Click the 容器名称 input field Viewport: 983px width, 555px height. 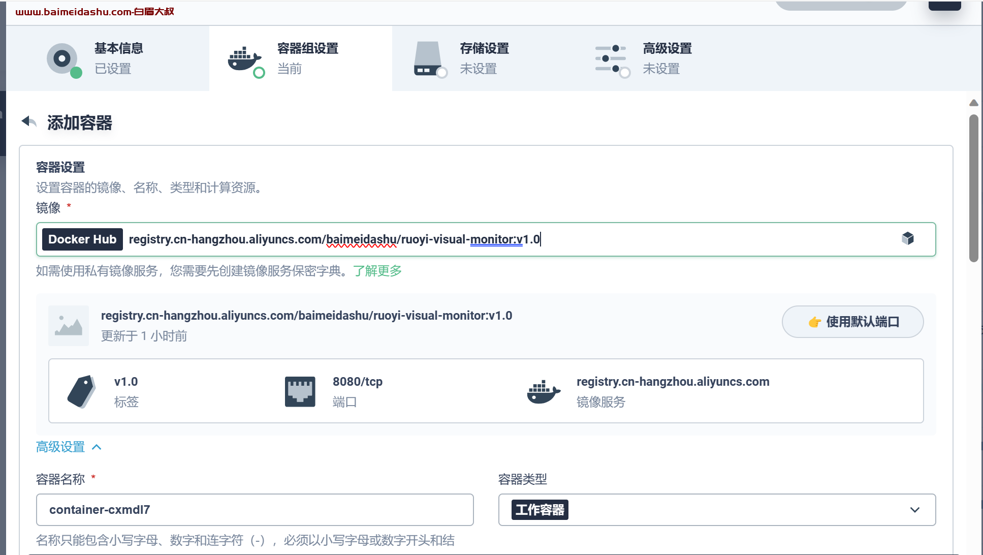[x=255, y=510]
